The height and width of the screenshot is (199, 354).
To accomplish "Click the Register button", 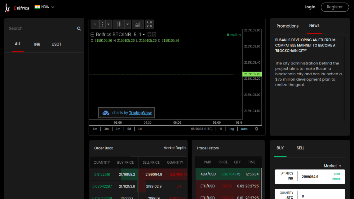I will pyautogui.click(x=335, y=7).
